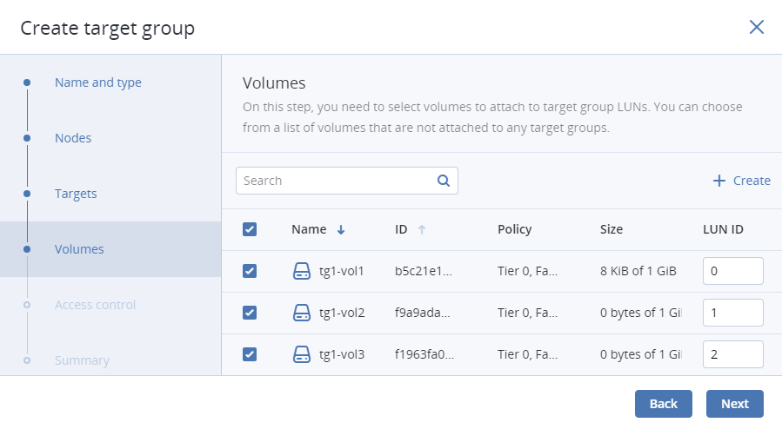
Task: Go to the Name and type step
Action: tap(97, 82)
